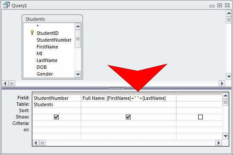Click 'or' cell under Full Name column
The image size is (233, 155).
pos(128,130)
